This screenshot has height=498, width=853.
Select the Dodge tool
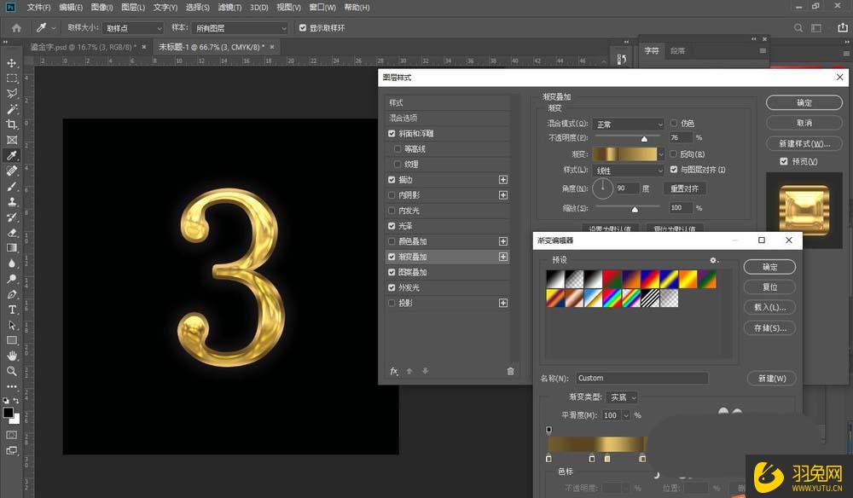11,279
